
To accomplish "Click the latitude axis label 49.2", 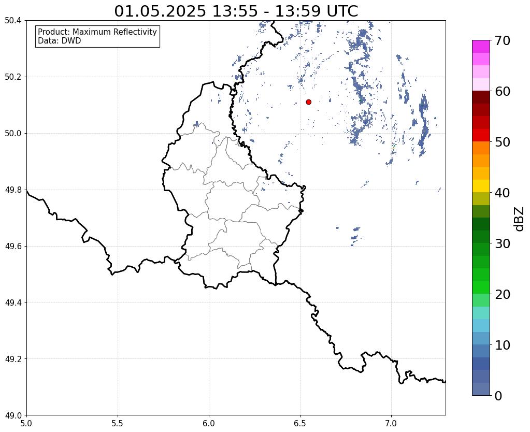I will tap(13, 359).
